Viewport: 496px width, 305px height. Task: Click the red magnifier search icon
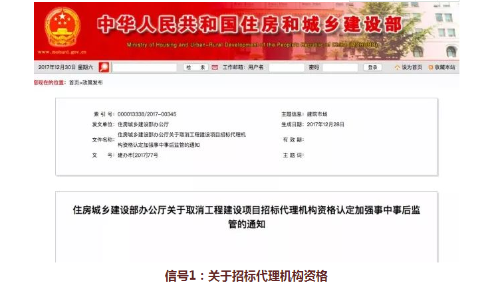[104, 67]
